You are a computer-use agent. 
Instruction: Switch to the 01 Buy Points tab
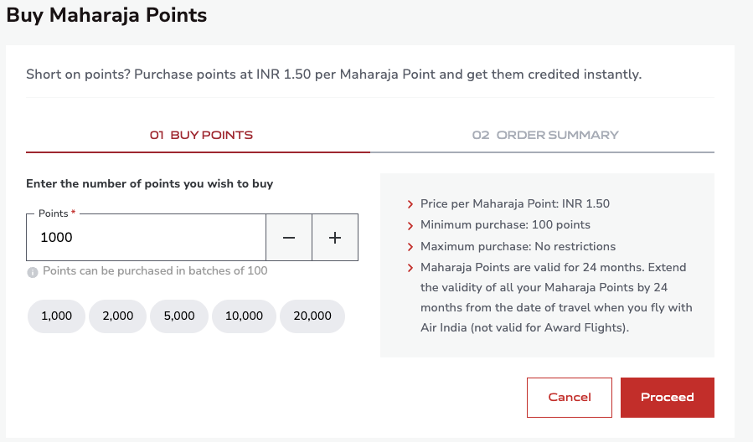201,135
